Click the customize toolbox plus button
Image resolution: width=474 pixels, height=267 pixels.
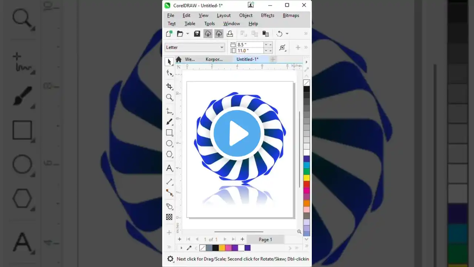[169, 233]
